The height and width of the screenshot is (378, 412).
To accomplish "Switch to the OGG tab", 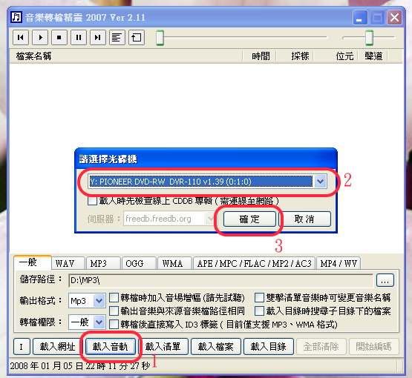I will [x=134, y=263].
